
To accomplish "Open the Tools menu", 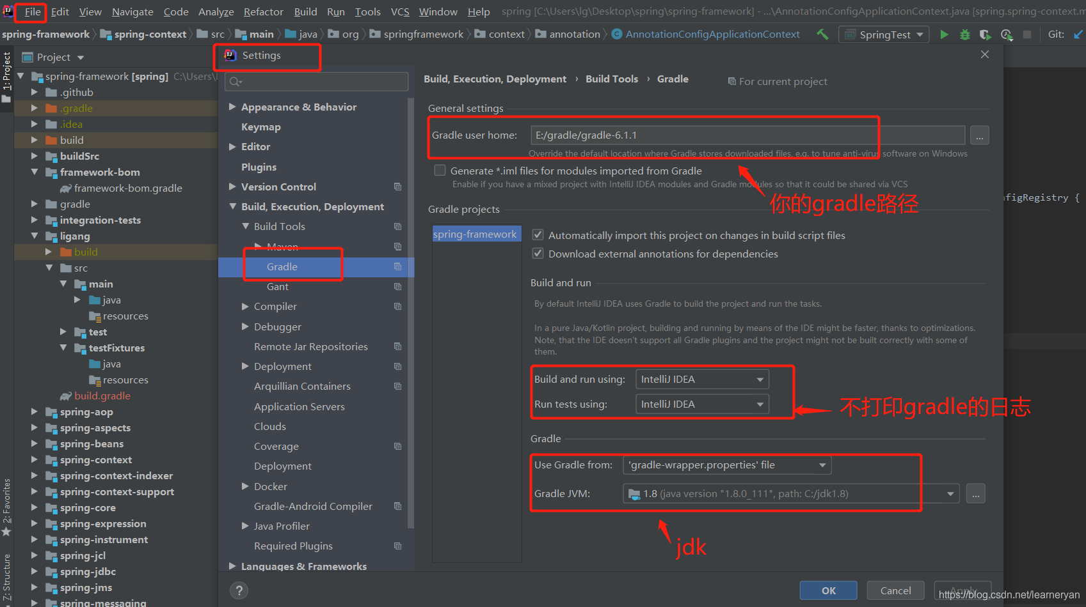I will (368, 12).
